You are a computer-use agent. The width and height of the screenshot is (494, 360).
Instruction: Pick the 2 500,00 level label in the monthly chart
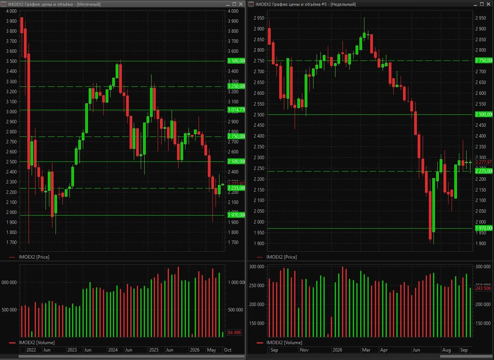click(236, 161)
